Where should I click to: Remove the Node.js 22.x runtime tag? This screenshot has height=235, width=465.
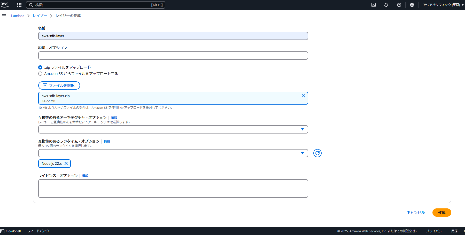click(66, 163)
